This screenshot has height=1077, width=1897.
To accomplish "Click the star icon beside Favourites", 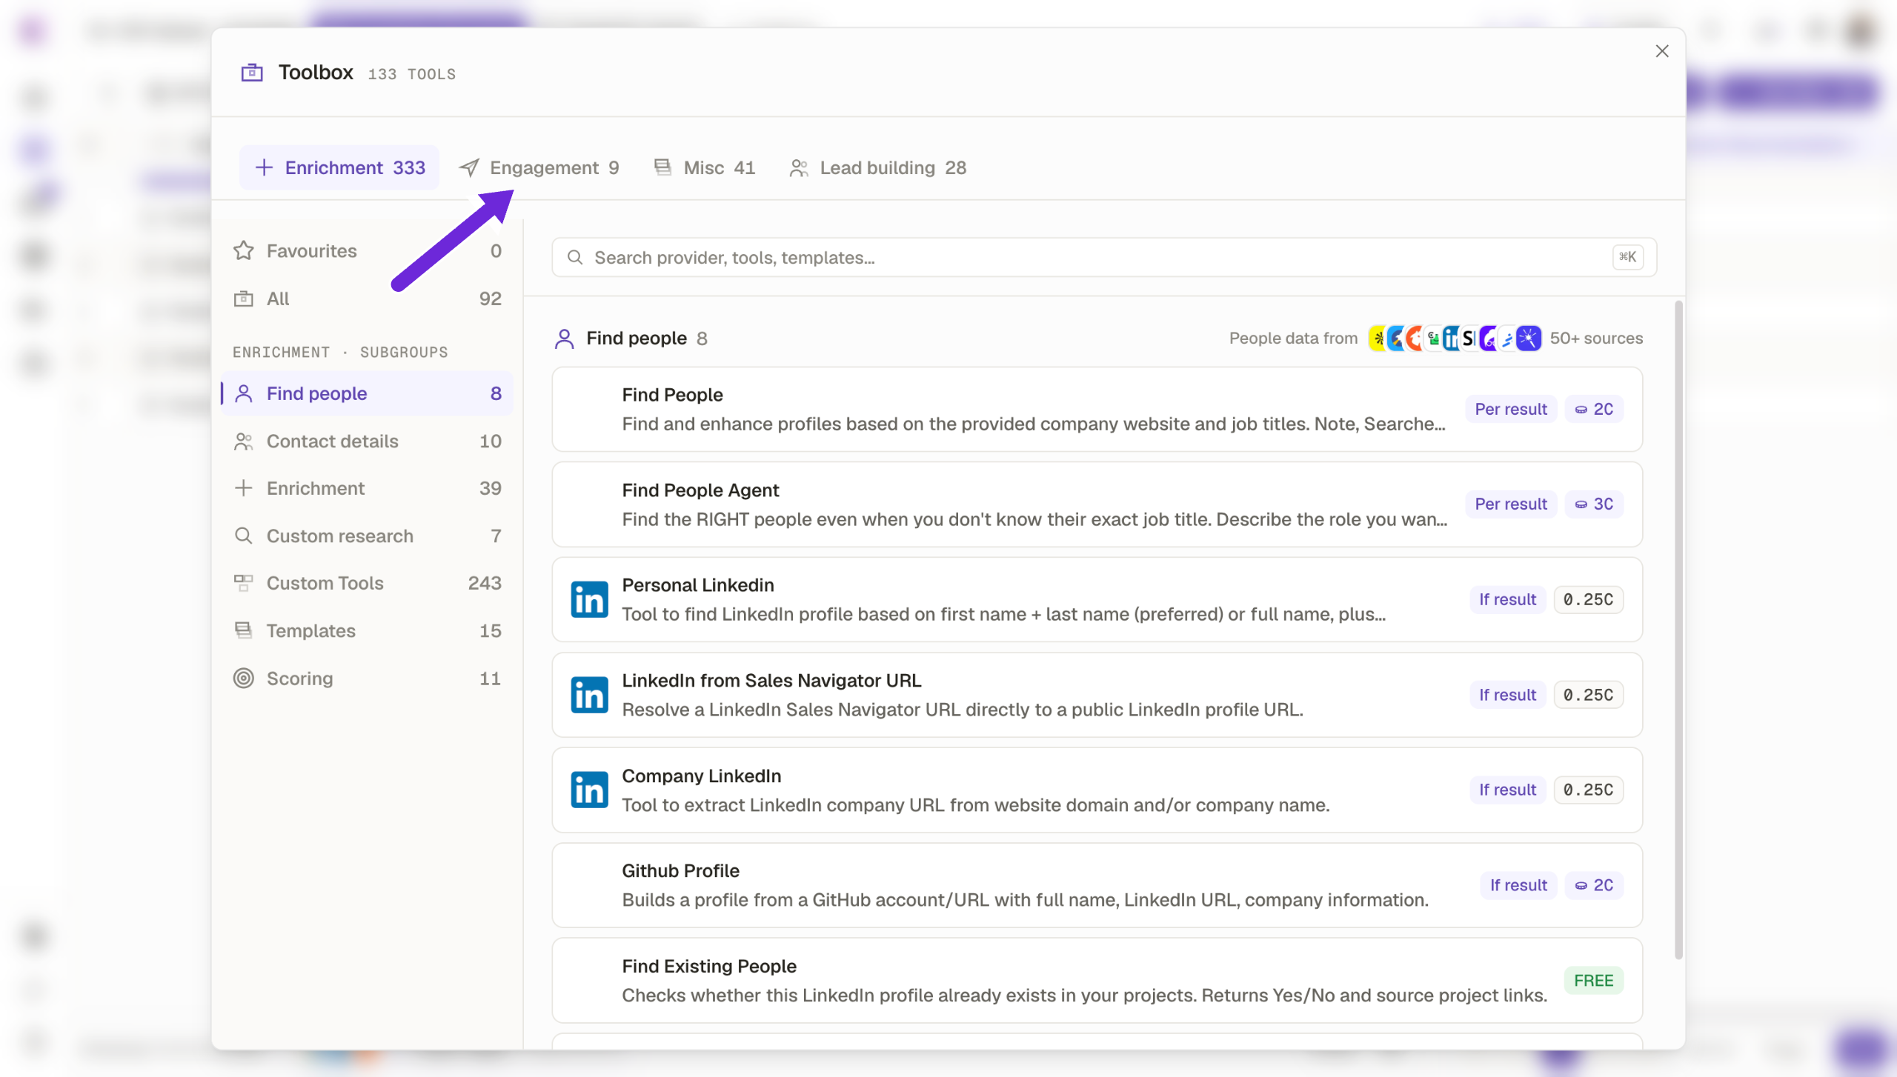I will tap(244, 251).
